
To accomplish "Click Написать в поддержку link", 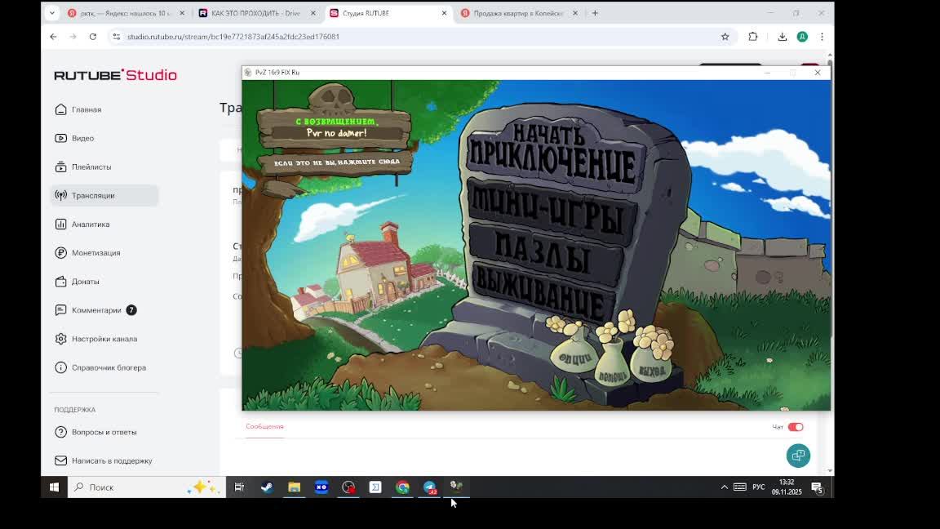I will point(112,461).
